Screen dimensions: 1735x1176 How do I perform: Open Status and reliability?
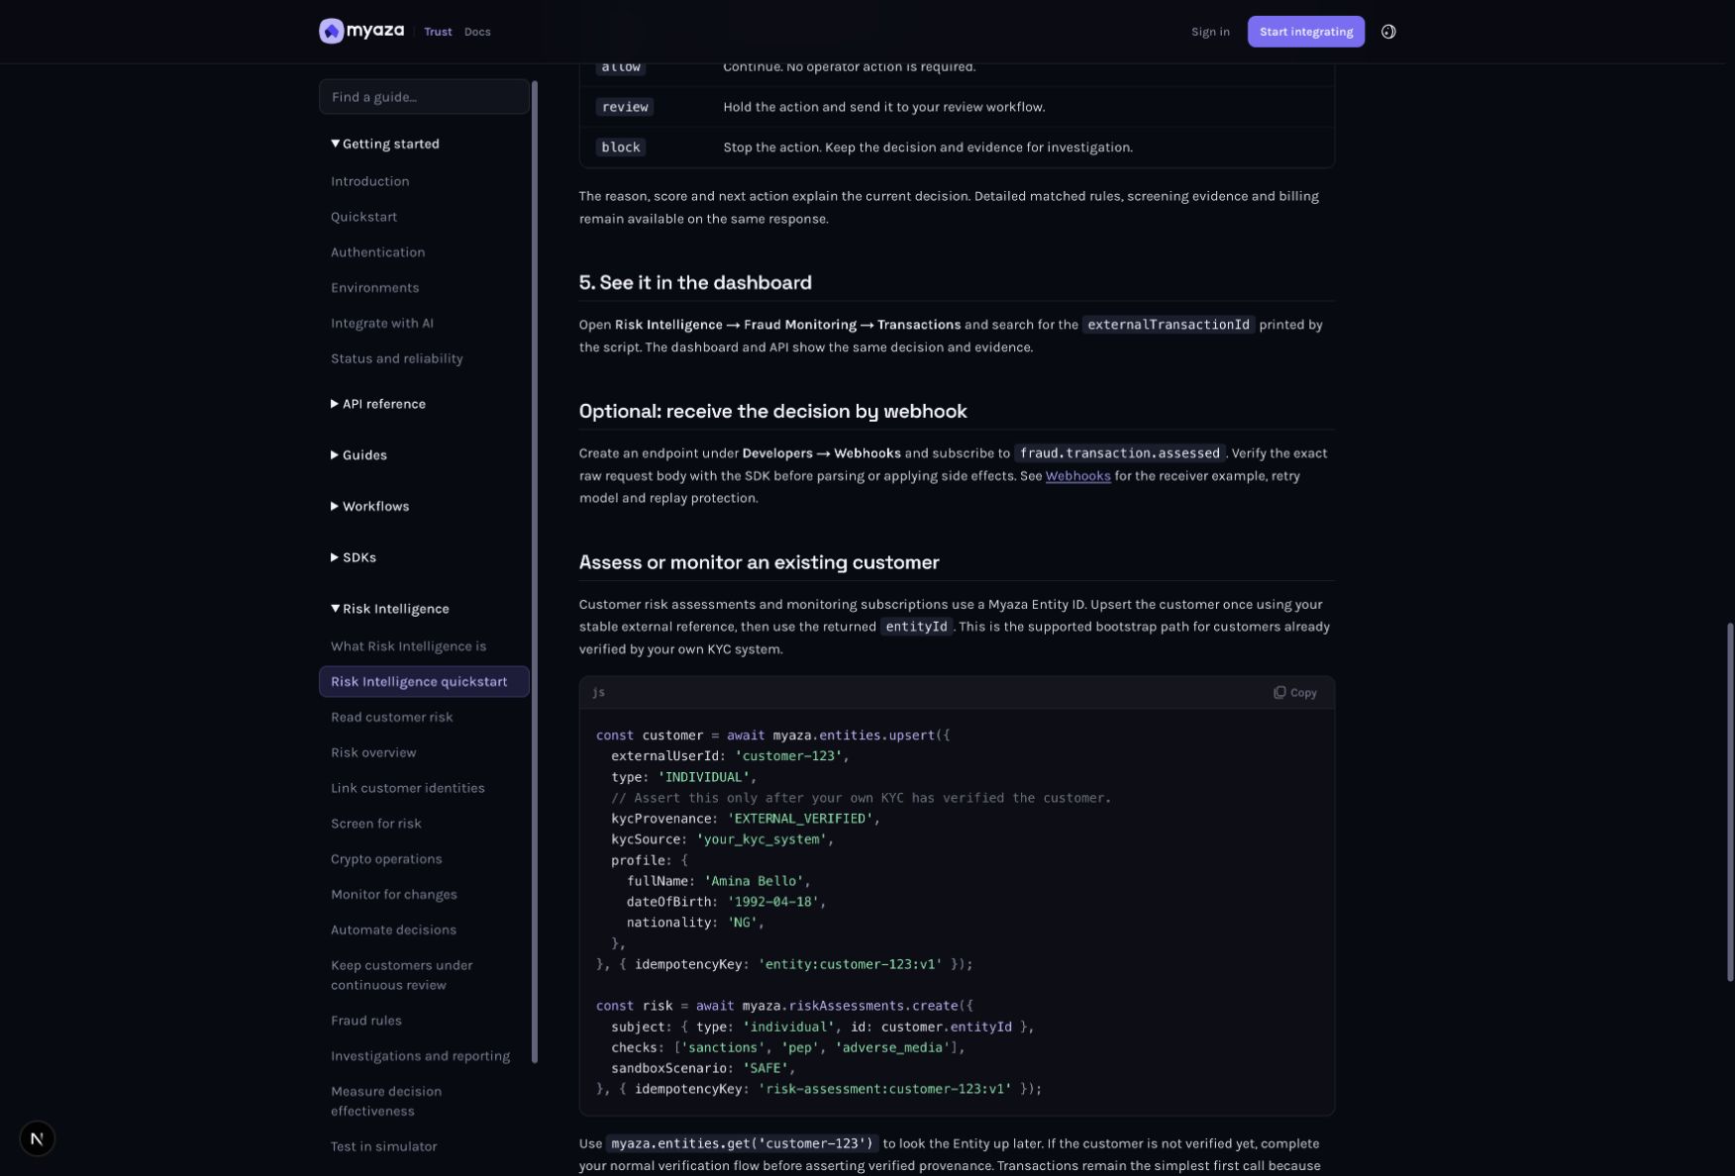click(x=397, y=359)
